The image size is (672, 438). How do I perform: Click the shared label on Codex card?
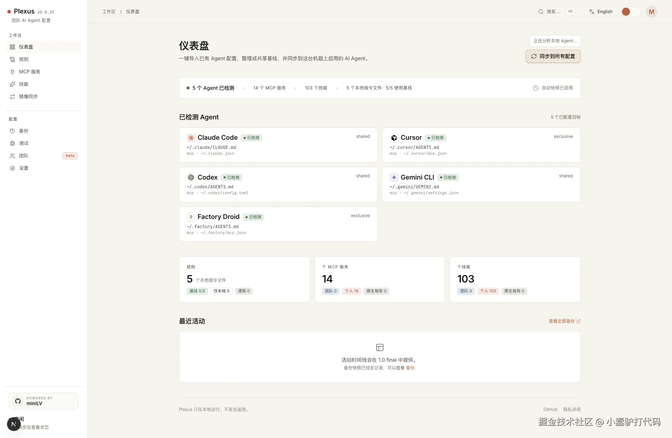[x=363, y=176]
